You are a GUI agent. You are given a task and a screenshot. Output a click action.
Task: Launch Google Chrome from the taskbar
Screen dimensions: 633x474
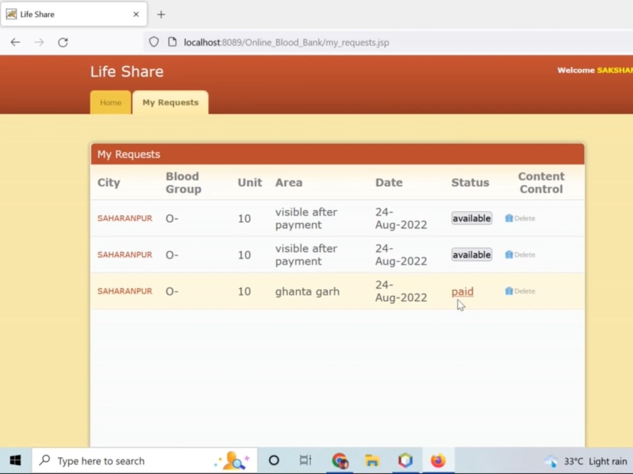click(340, 460)
